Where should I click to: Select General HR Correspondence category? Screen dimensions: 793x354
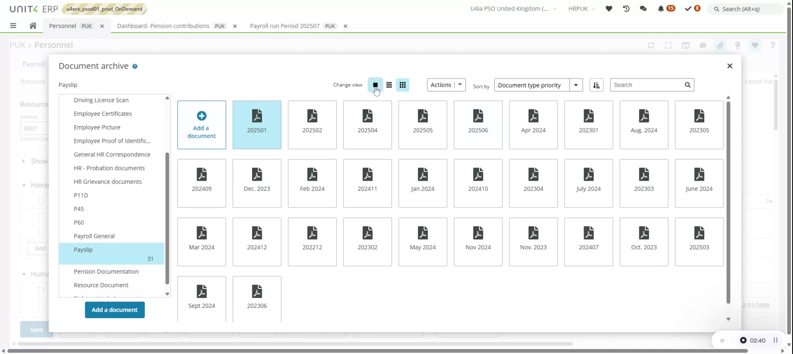(x=112, y=154)
